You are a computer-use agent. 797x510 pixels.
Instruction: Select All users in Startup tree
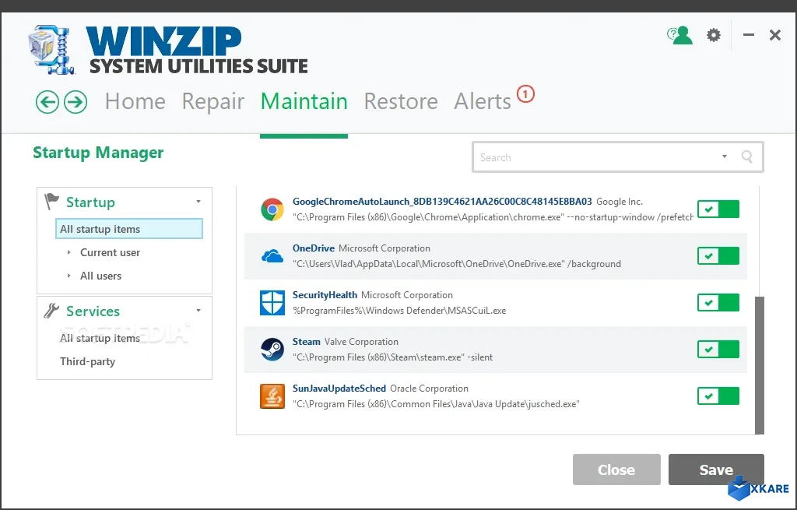coord(100,276)
